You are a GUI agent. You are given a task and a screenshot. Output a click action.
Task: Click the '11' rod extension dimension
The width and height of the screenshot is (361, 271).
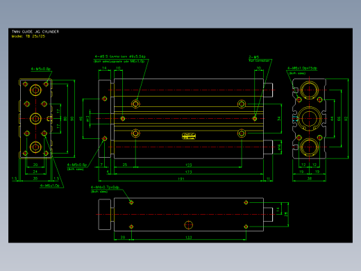[x=268, y=179]
